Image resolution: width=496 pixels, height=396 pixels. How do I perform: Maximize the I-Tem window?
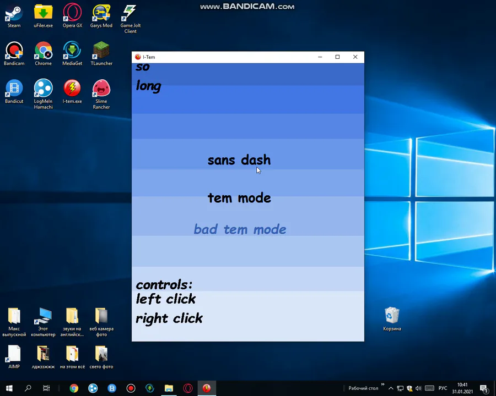tap(337, 57)
